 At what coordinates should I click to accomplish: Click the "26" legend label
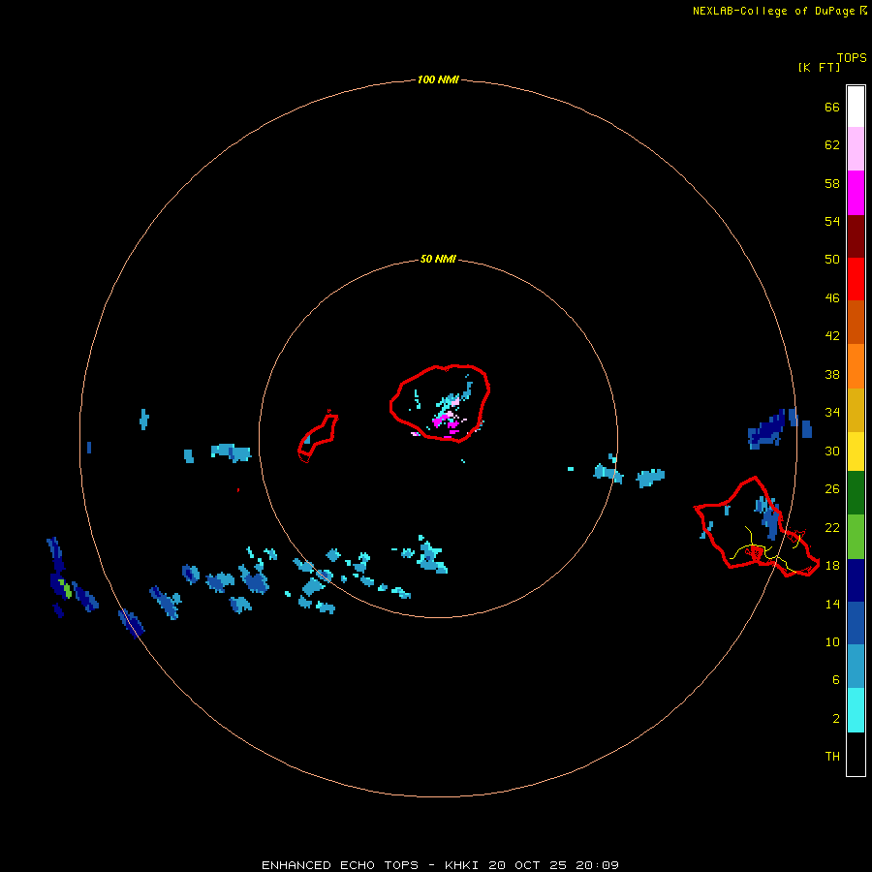(x=832, y=489)
